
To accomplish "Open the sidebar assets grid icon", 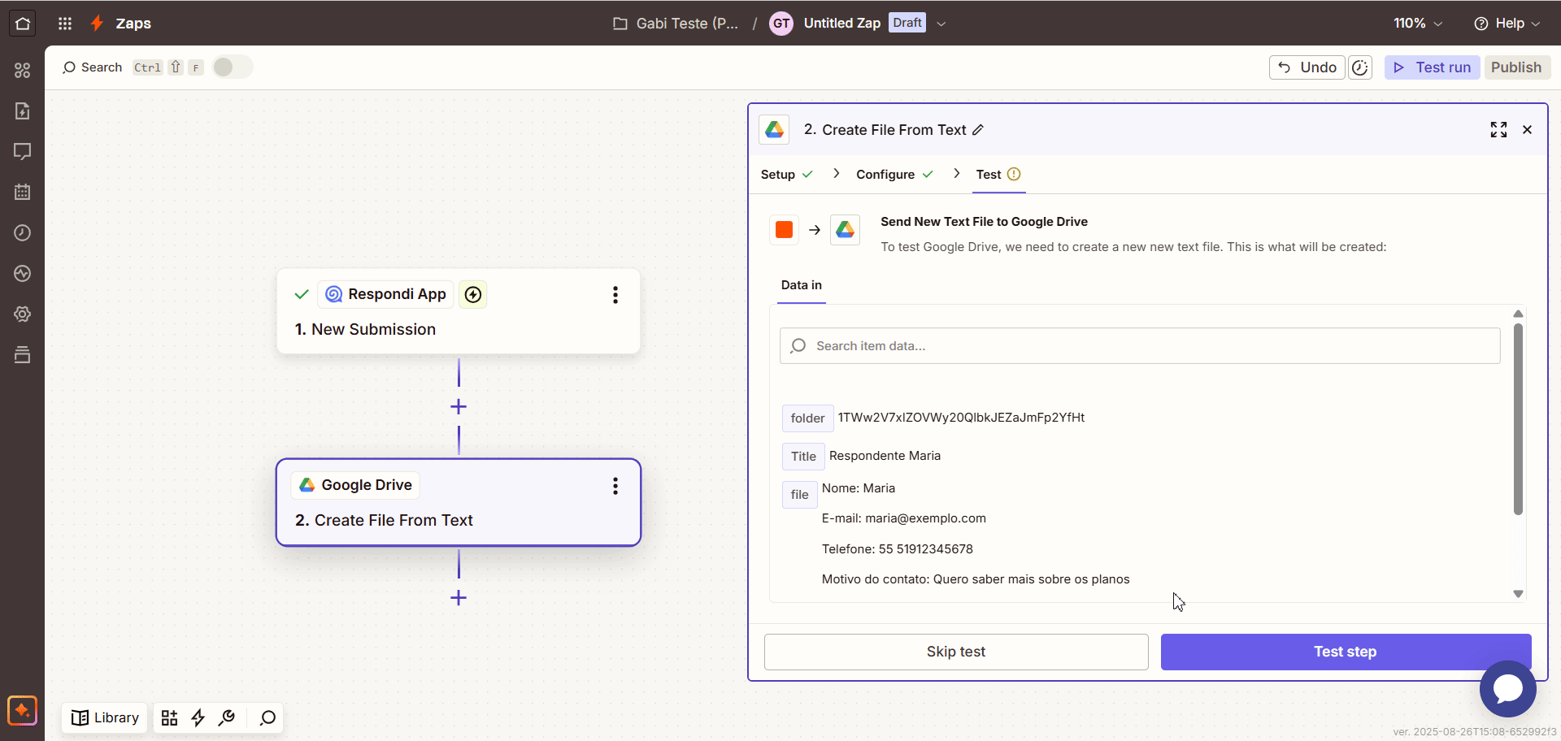I will (x=23, y=71).
